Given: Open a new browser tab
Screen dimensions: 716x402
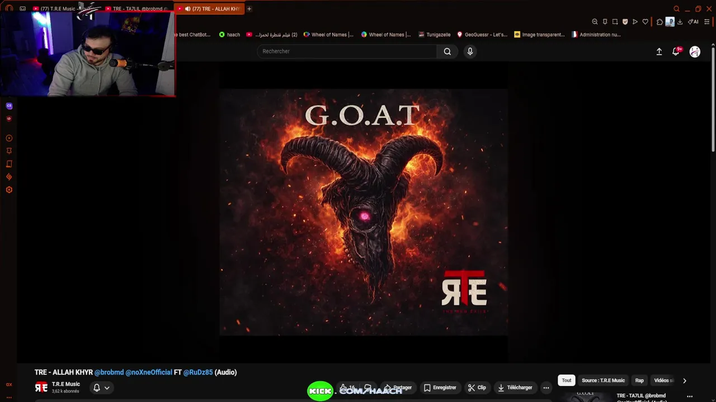Looking at the screenshot, I should tap(249, 9).
